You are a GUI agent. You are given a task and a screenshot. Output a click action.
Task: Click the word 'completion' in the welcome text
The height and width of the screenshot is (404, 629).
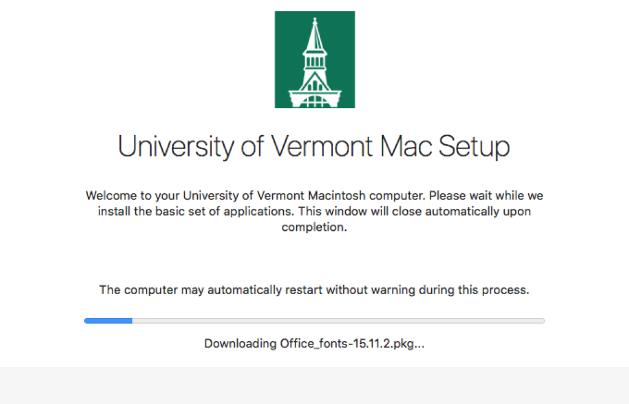click(x=314, y=227)
